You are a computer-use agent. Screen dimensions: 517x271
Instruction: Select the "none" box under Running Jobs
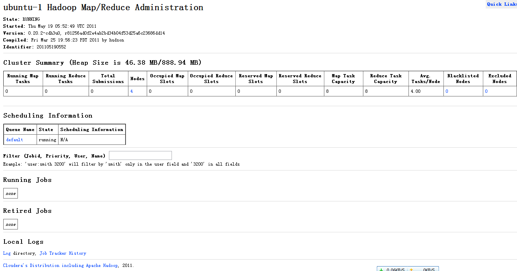tap(10, 193)
